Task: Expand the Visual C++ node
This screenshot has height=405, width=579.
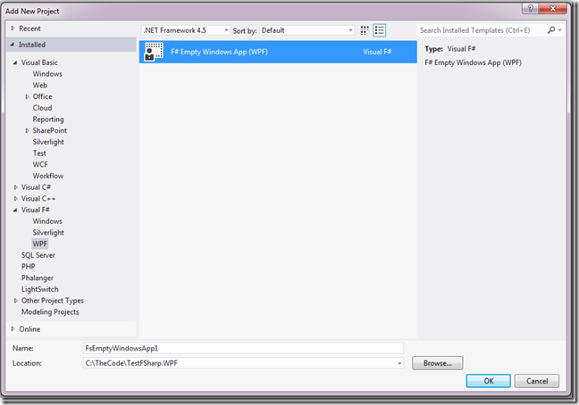Action: (15, 199)
